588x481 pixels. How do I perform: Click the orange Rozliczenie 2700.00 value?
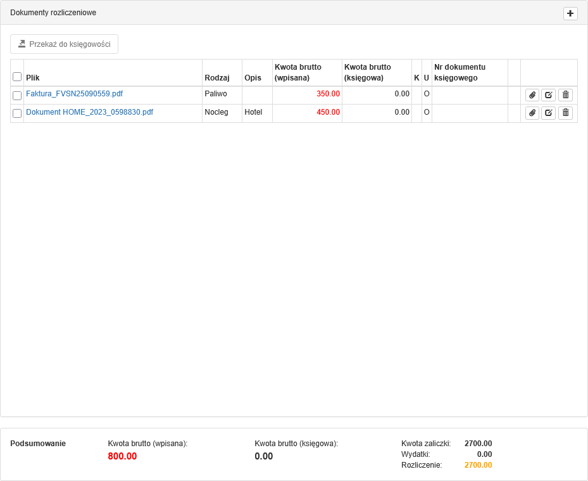pos(478,465)
